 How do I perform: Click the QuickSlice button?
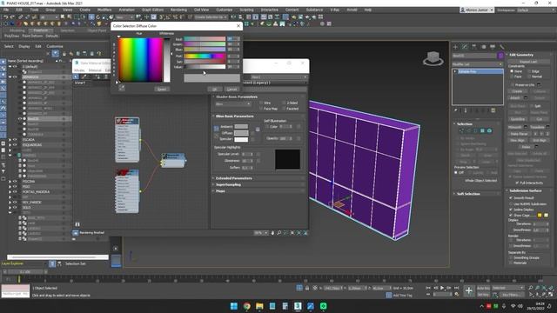pos(518,119)
